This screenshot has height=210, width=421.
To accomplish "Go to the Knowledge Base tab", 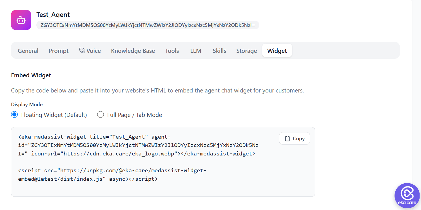I will pyautogui.click(x=133, y=51).
